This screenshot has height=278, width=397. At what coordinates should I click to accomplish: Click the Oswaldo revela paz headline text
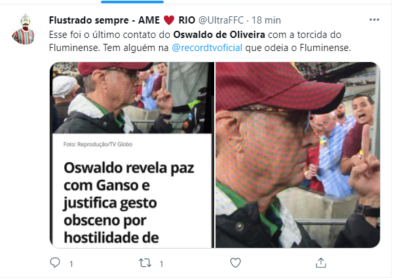[129, 203]
